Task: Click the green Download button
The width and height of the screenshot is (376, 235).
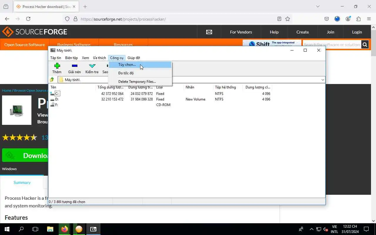Action: [x=25, y=155]
